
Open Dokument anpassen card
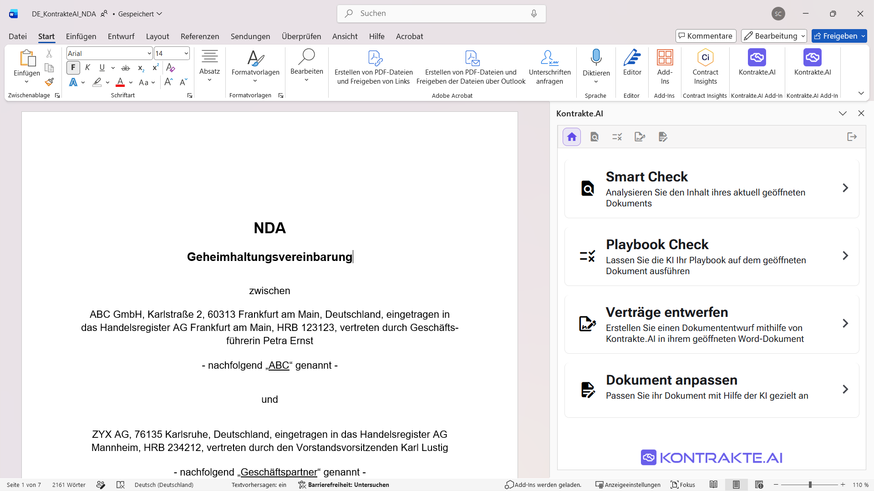(711, 390)
